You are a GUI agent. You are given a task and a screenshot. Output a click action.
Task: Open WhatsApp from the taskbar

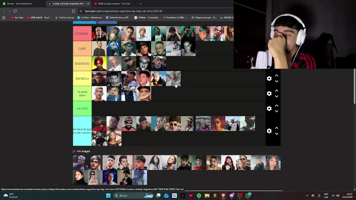coord(248,196)
